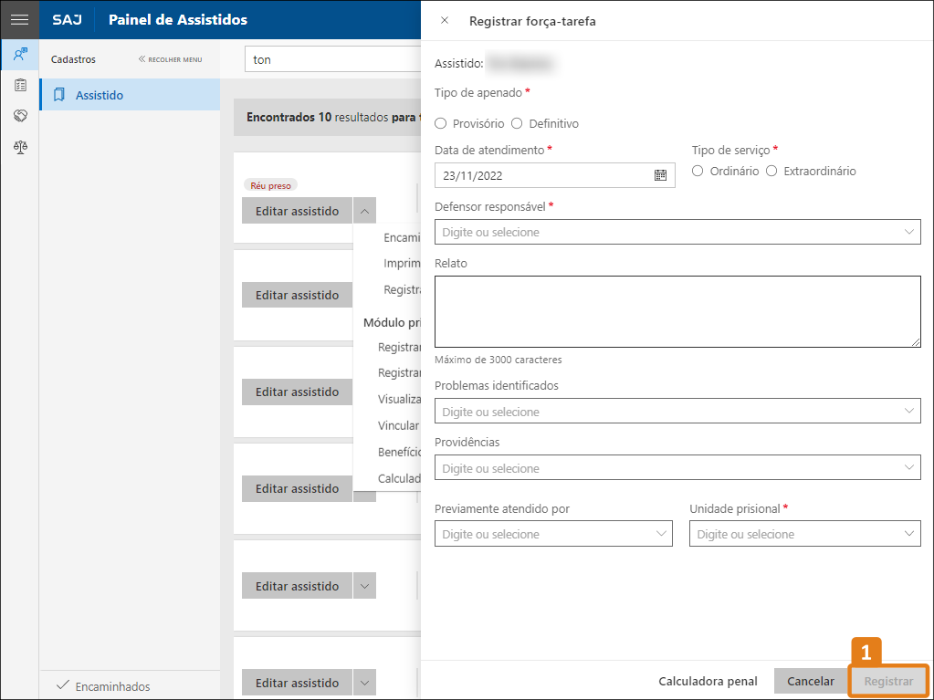
Task: Open calendar picker for Data de atendimento
Action: [660, 175]
